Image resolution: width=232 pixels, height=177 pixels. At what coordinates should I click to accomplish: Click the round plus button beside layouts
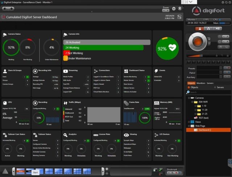[107, 169]
